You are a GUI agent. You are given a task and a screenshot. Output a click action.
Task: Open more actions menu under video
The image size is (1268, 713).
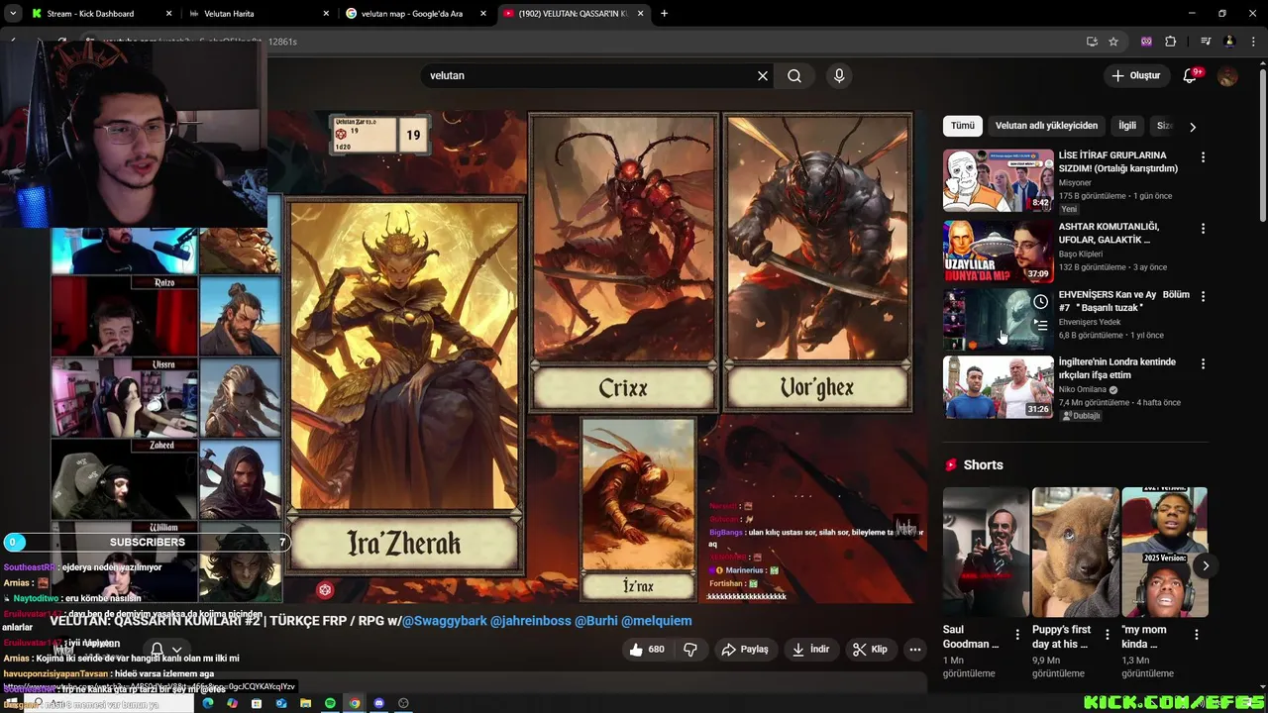[x=915, y=650]
